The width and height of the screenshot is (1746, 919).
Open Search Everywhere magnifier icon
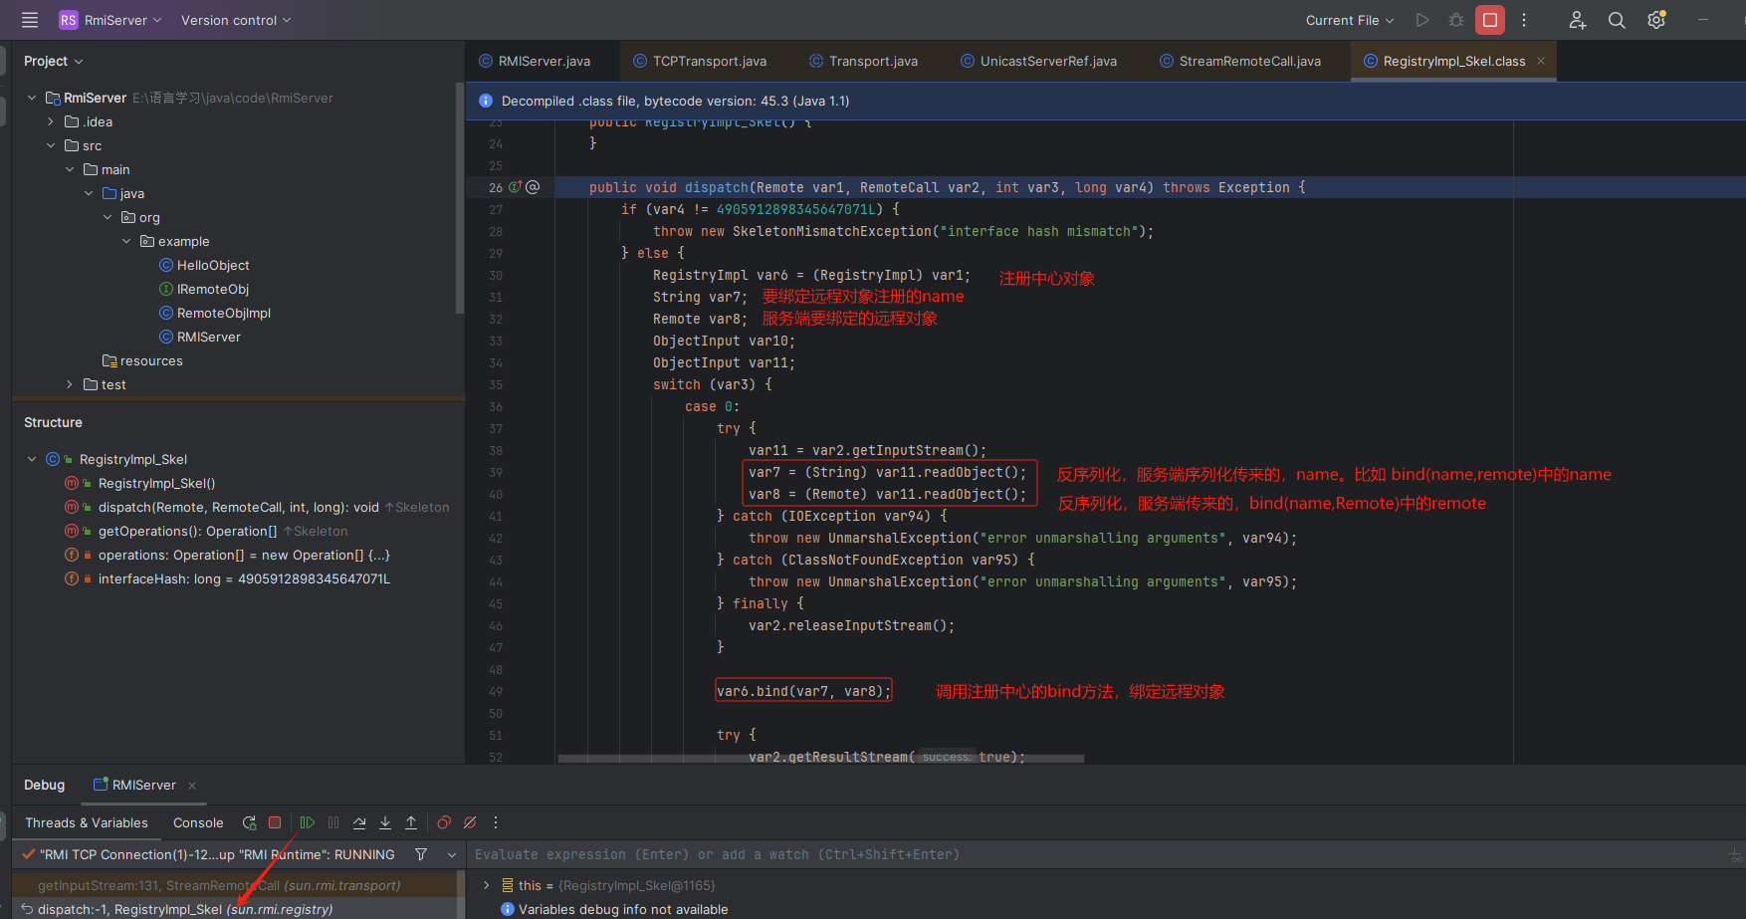coord(1617,20)
